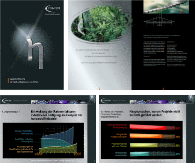Click the small eta icon on the left slide's corner
The image size is (195, 163).
(x=92, y=99)
